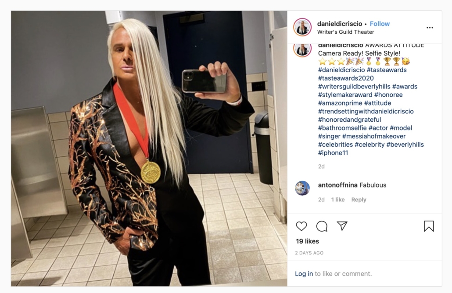View the 1 like on comment
Screen dimensions: 452x293
pos(338,199)
